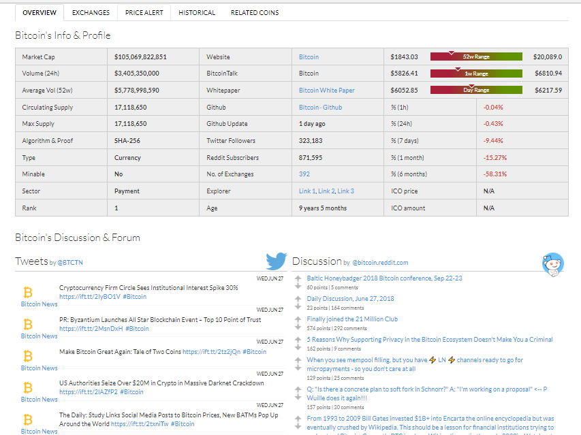This screenshot has width=581, height=435.
Task: Click the 323,183 Twitter Followers value
Action: coord(311,141)
